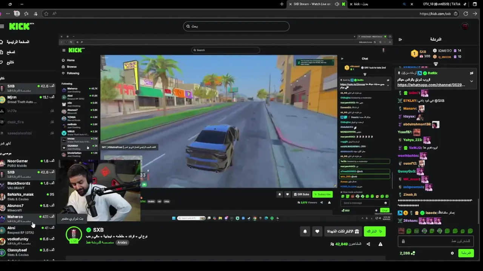Open BaNaNa_malak channel
This screenshot has width=483, height=271.
28,196
